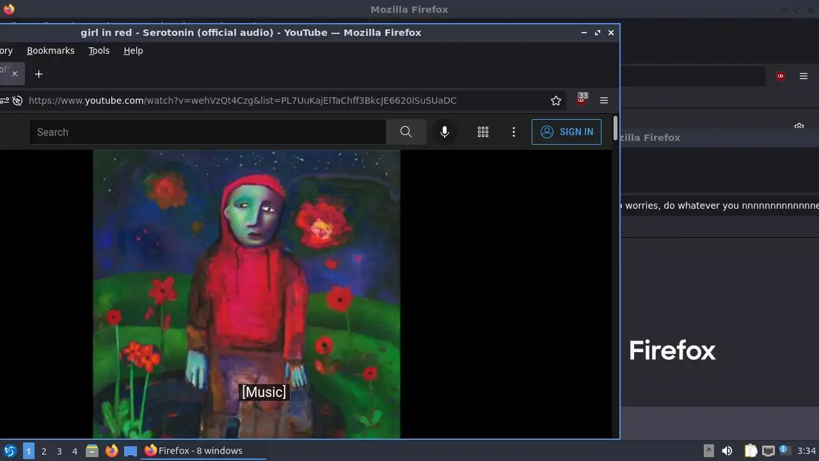Open the file manager from taskbar

click(x=92, y=451)
